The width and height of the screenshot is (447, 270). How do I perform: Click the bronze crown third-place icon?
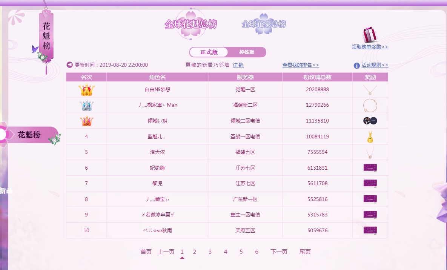coord(86,121)
